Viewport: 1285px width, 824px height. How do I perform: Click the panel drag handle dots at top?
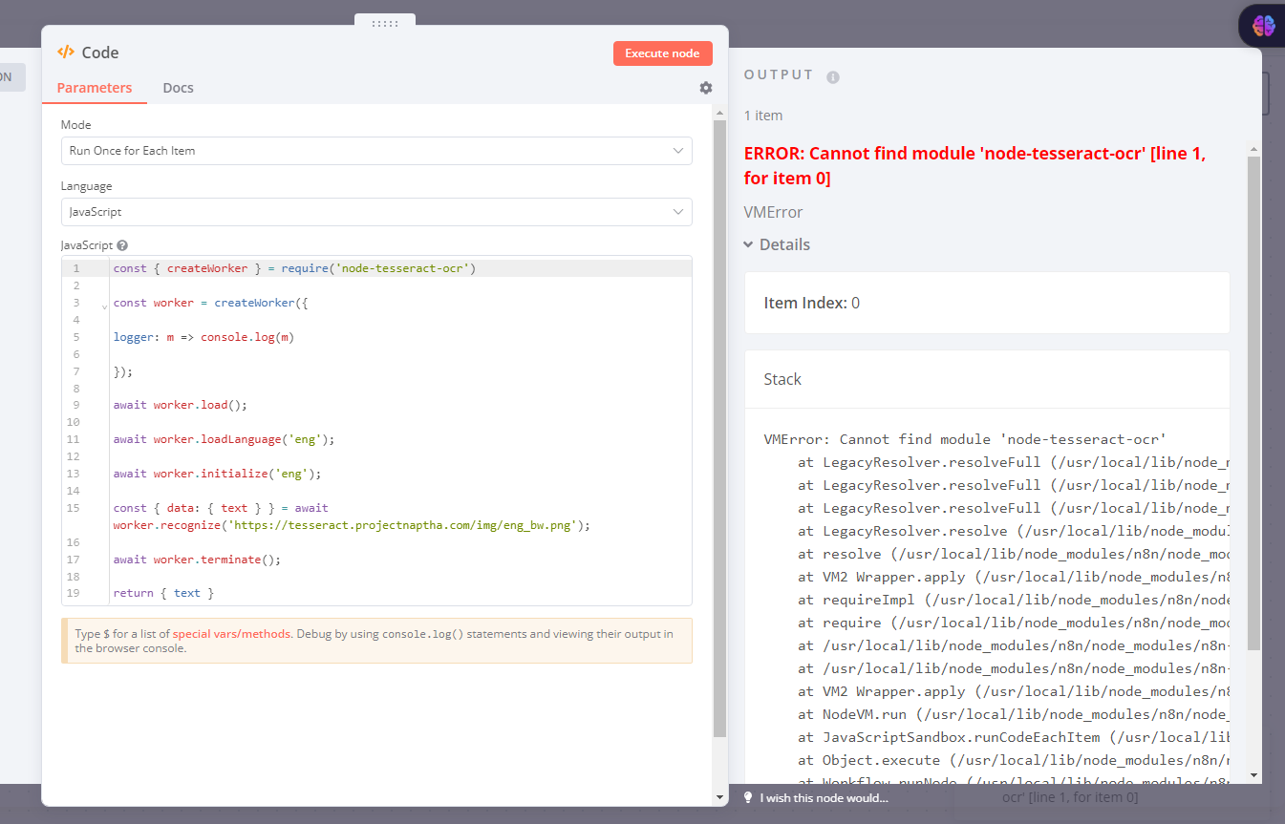tap(384, 23)
